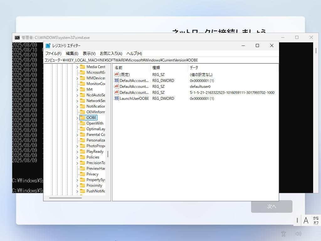Open the ヘルプ(H) menu
Viewport: 321px width, 241px height.
(x=134, y=53)
